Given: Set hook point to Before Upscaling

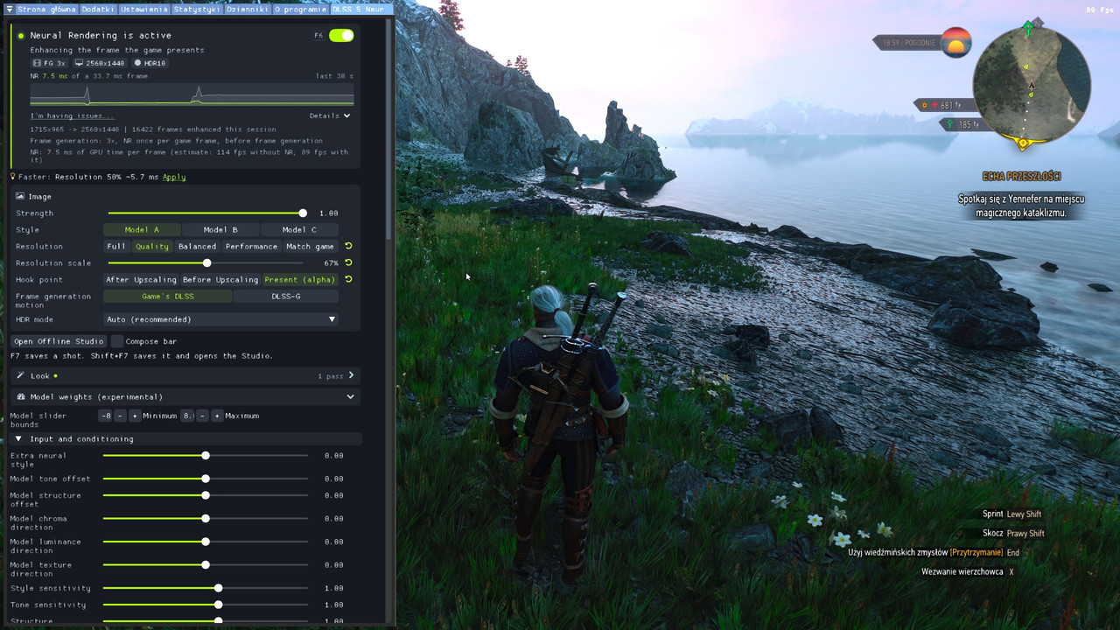Looking at the screenshot, I should pyautogui.click(x=220, y=279).
